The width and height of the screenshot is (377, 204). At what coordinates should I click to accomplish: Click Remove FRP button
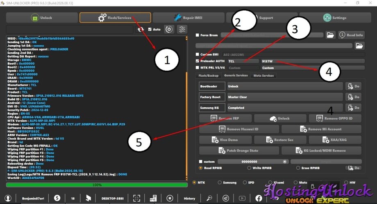click(225, 118)
